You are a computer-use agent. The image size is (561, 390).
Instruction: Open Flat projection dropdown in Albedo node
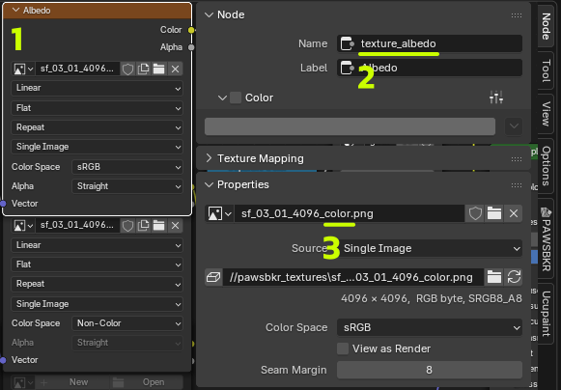(x=97, y=108)
